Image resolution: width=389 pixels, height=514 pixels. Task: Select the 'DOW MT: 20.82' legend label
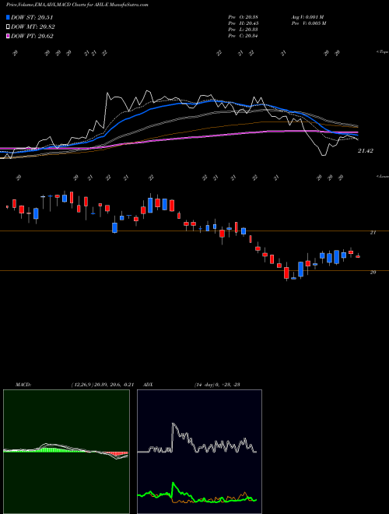(33, 27)
